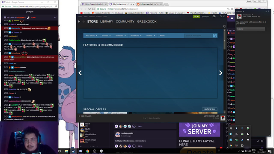The image size is (274, 154).
Task: Click the magnifier search button in the store
Action: (215, 36)
